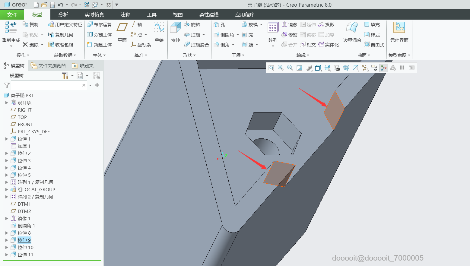This screenshot has height=266, width=470.
Task: Choose the Hole (孔) tool
Action: [x=220, y=24]
